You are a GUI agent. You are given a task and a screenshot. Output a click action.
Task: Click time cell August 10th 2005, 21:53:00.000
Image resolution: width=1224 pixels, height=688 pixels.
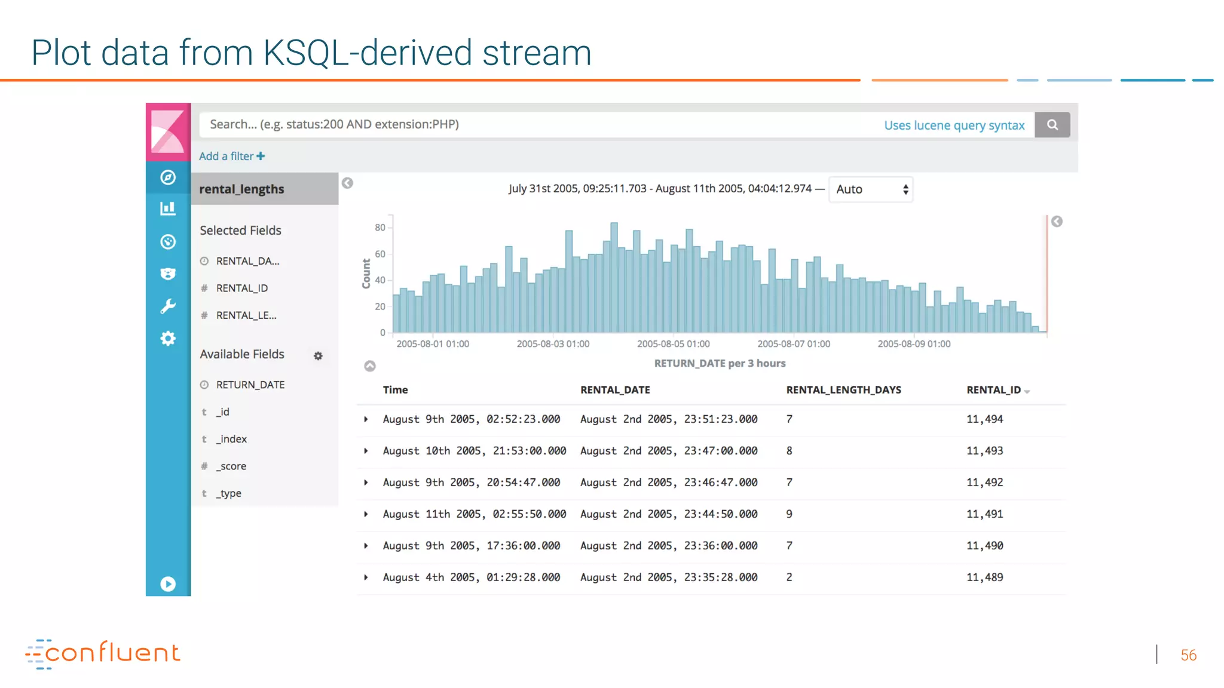[x=475, y=451]
